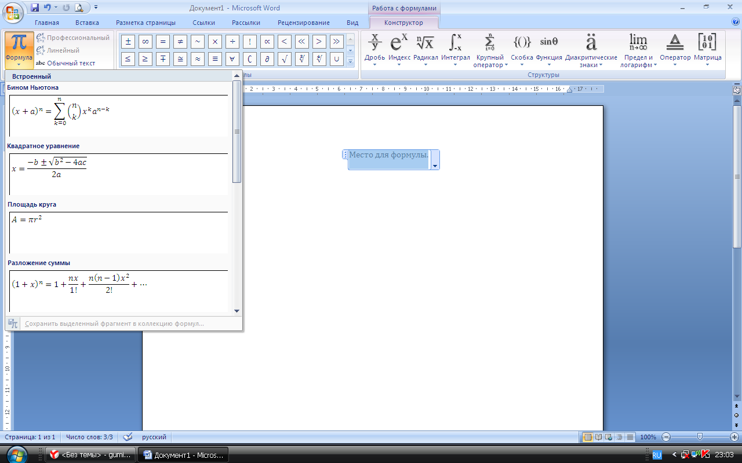Insert the for-all ∀ symbol
742x463 pixels.
tap(232, 59)
